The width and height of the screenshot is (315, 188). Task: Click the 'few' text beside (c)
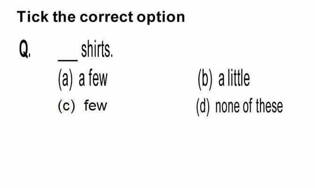(x=95, y=105)
